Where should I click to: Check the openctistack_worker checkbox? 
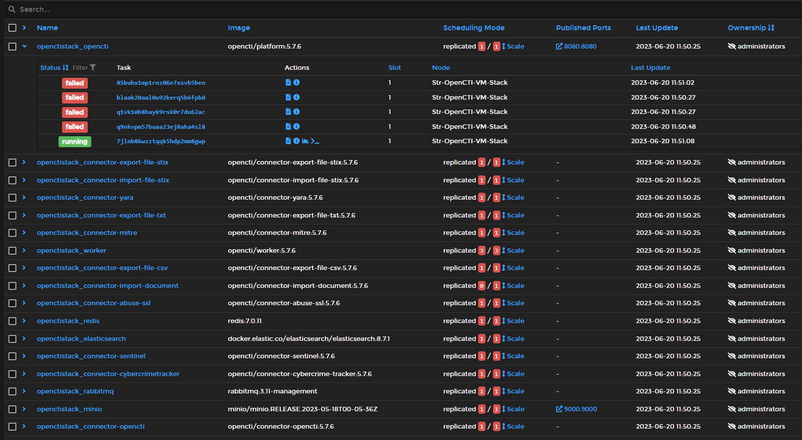click(x=12, y=251)
